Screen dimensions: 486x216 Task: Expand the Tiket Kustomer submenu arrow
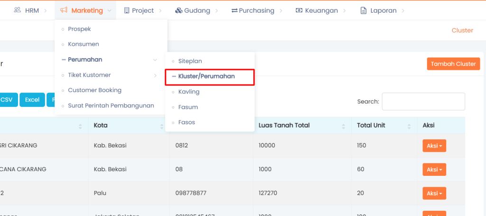pos(155,75)
